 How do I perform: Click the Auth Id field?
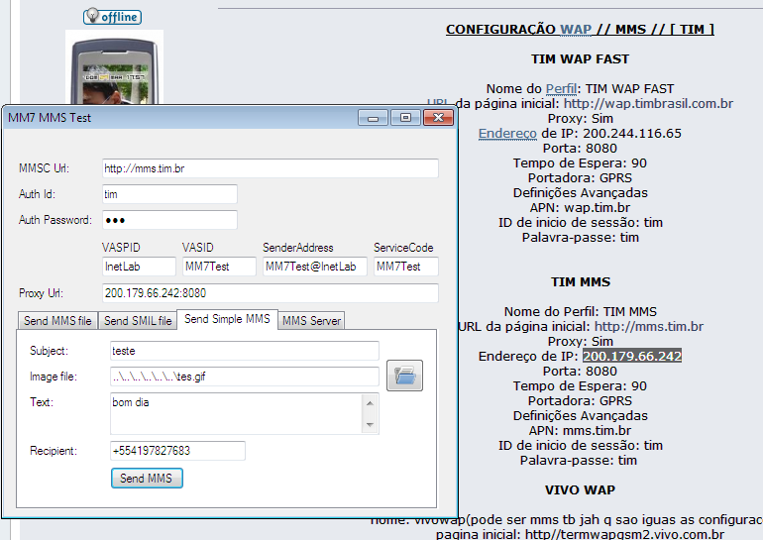tap(169, 194)
